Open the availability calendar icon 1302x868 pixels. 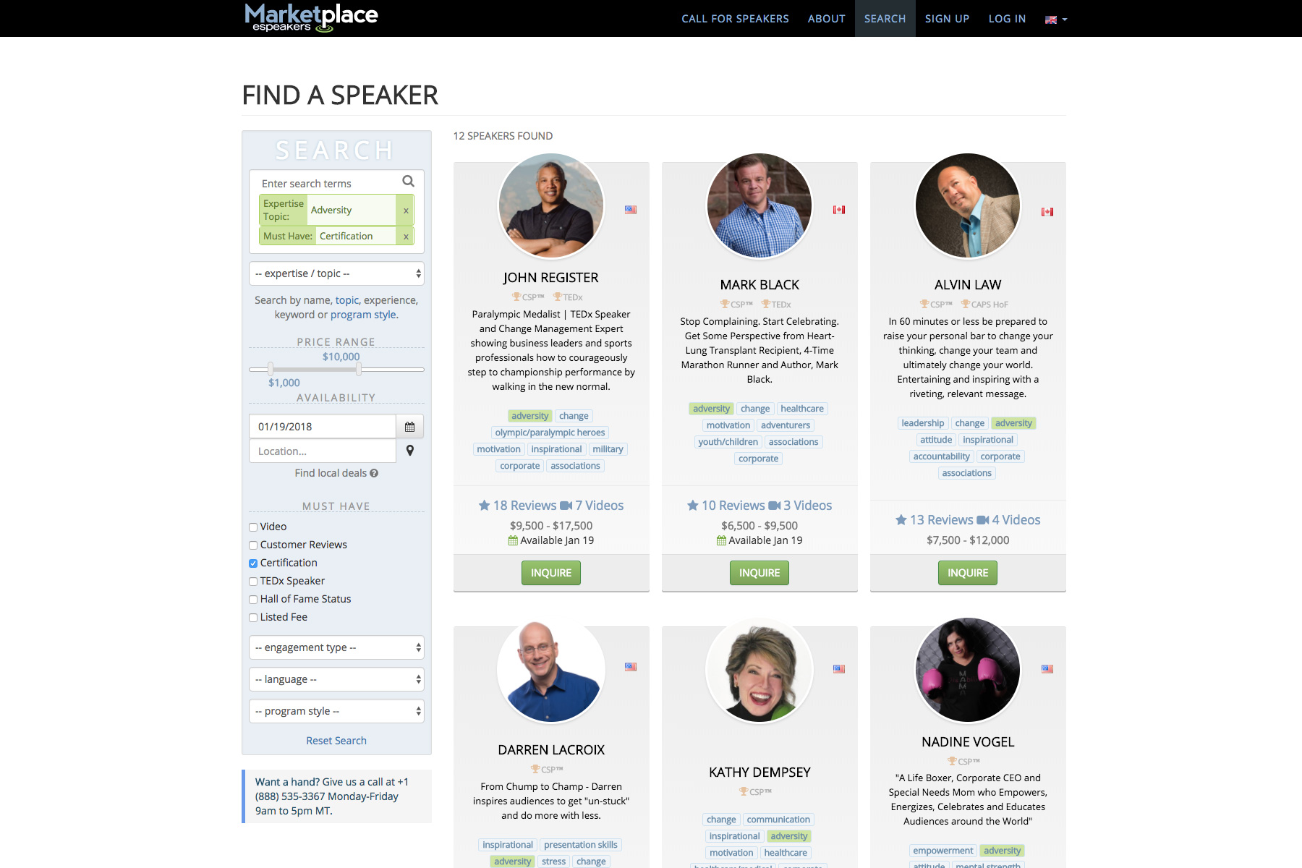point(409,427)
